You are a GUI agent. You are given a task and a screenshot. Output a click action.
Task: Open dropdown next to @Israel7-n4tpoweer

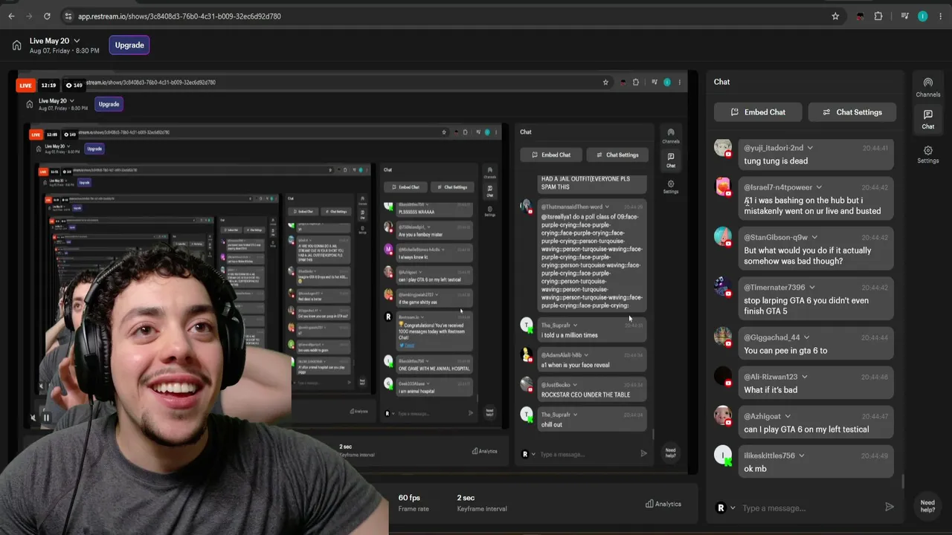(x=819, y=187)
